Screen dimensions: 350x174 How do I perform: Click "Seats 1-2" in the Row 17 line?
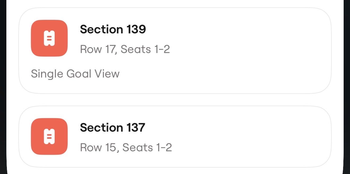click(145, 49)
